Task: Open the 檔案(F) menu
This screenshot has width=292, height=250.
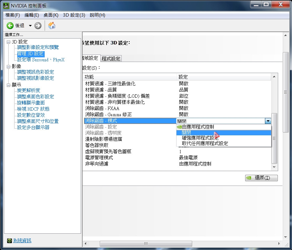Action: [13, 15]
